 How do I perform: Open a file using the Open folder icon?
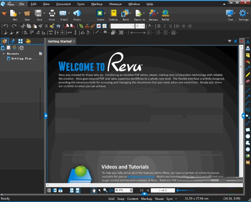[27, 13]
